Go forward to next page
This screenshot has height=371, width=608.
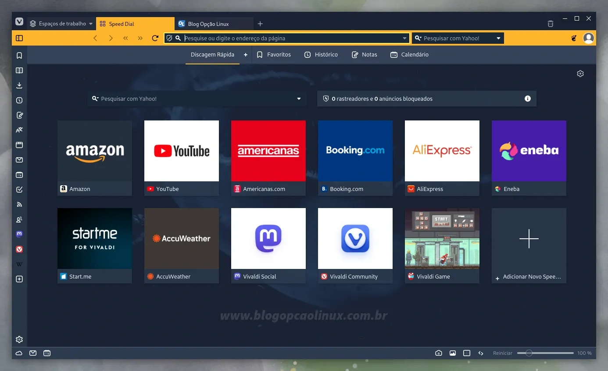point(111,38)
